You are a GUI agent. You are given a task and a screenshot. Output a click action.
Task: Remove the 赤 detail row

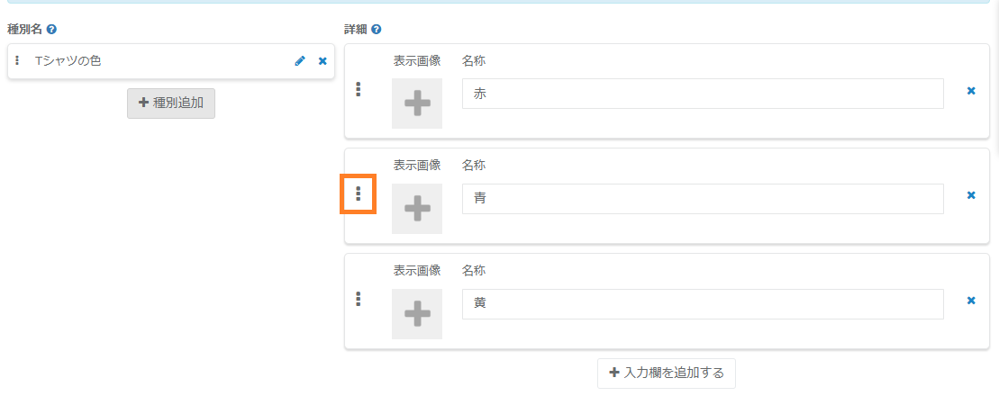(971, 91)
